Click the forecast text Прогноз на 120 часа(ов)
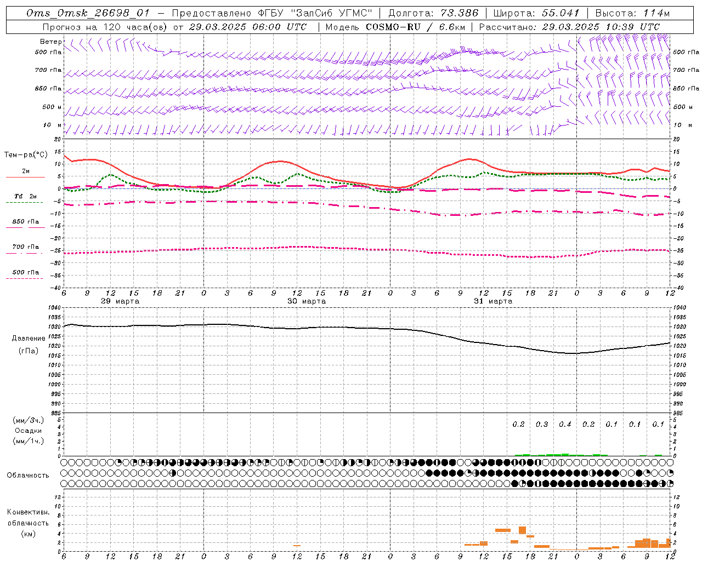The width and height of the screenshot is (702, 561). pyautogui.click(x=105, y=27)
